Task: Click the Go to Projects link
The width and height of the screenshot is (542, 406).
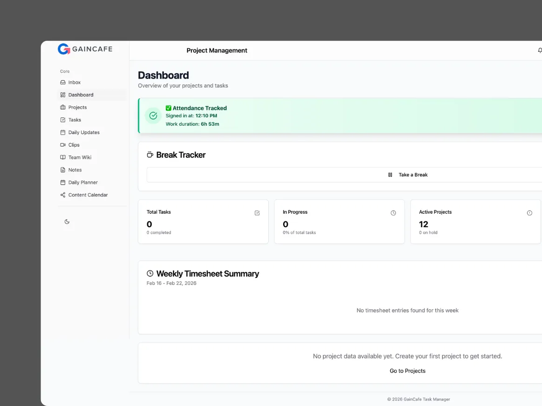Action: [407, 371]
